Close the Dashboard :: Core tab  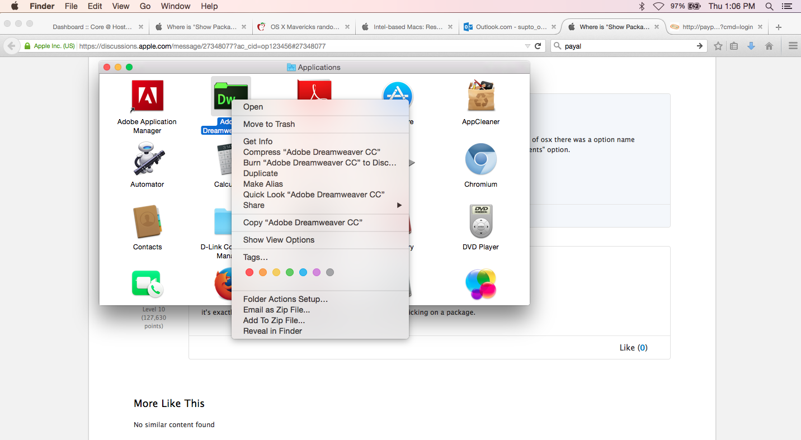141,27
